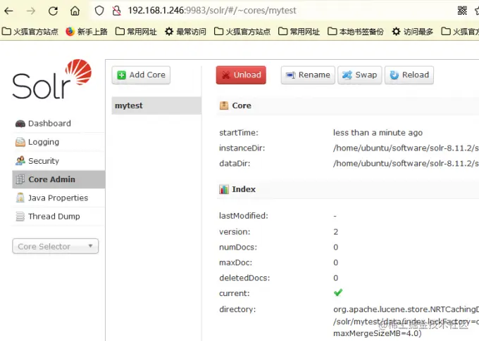
Task: Reload the page using browser refresh icon
Action: coord(53,11)
